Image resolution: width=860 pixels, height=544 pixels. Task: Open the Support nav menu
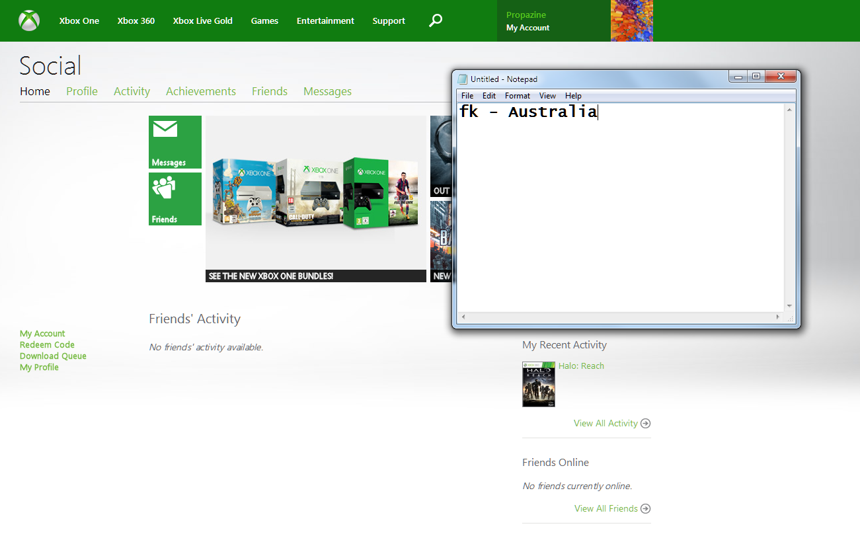tap(389, 20)
